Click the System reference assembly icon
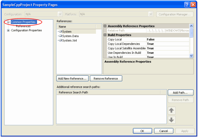Image resolution: width=198 pixels, height=137 pixels. tap(60, 31)
